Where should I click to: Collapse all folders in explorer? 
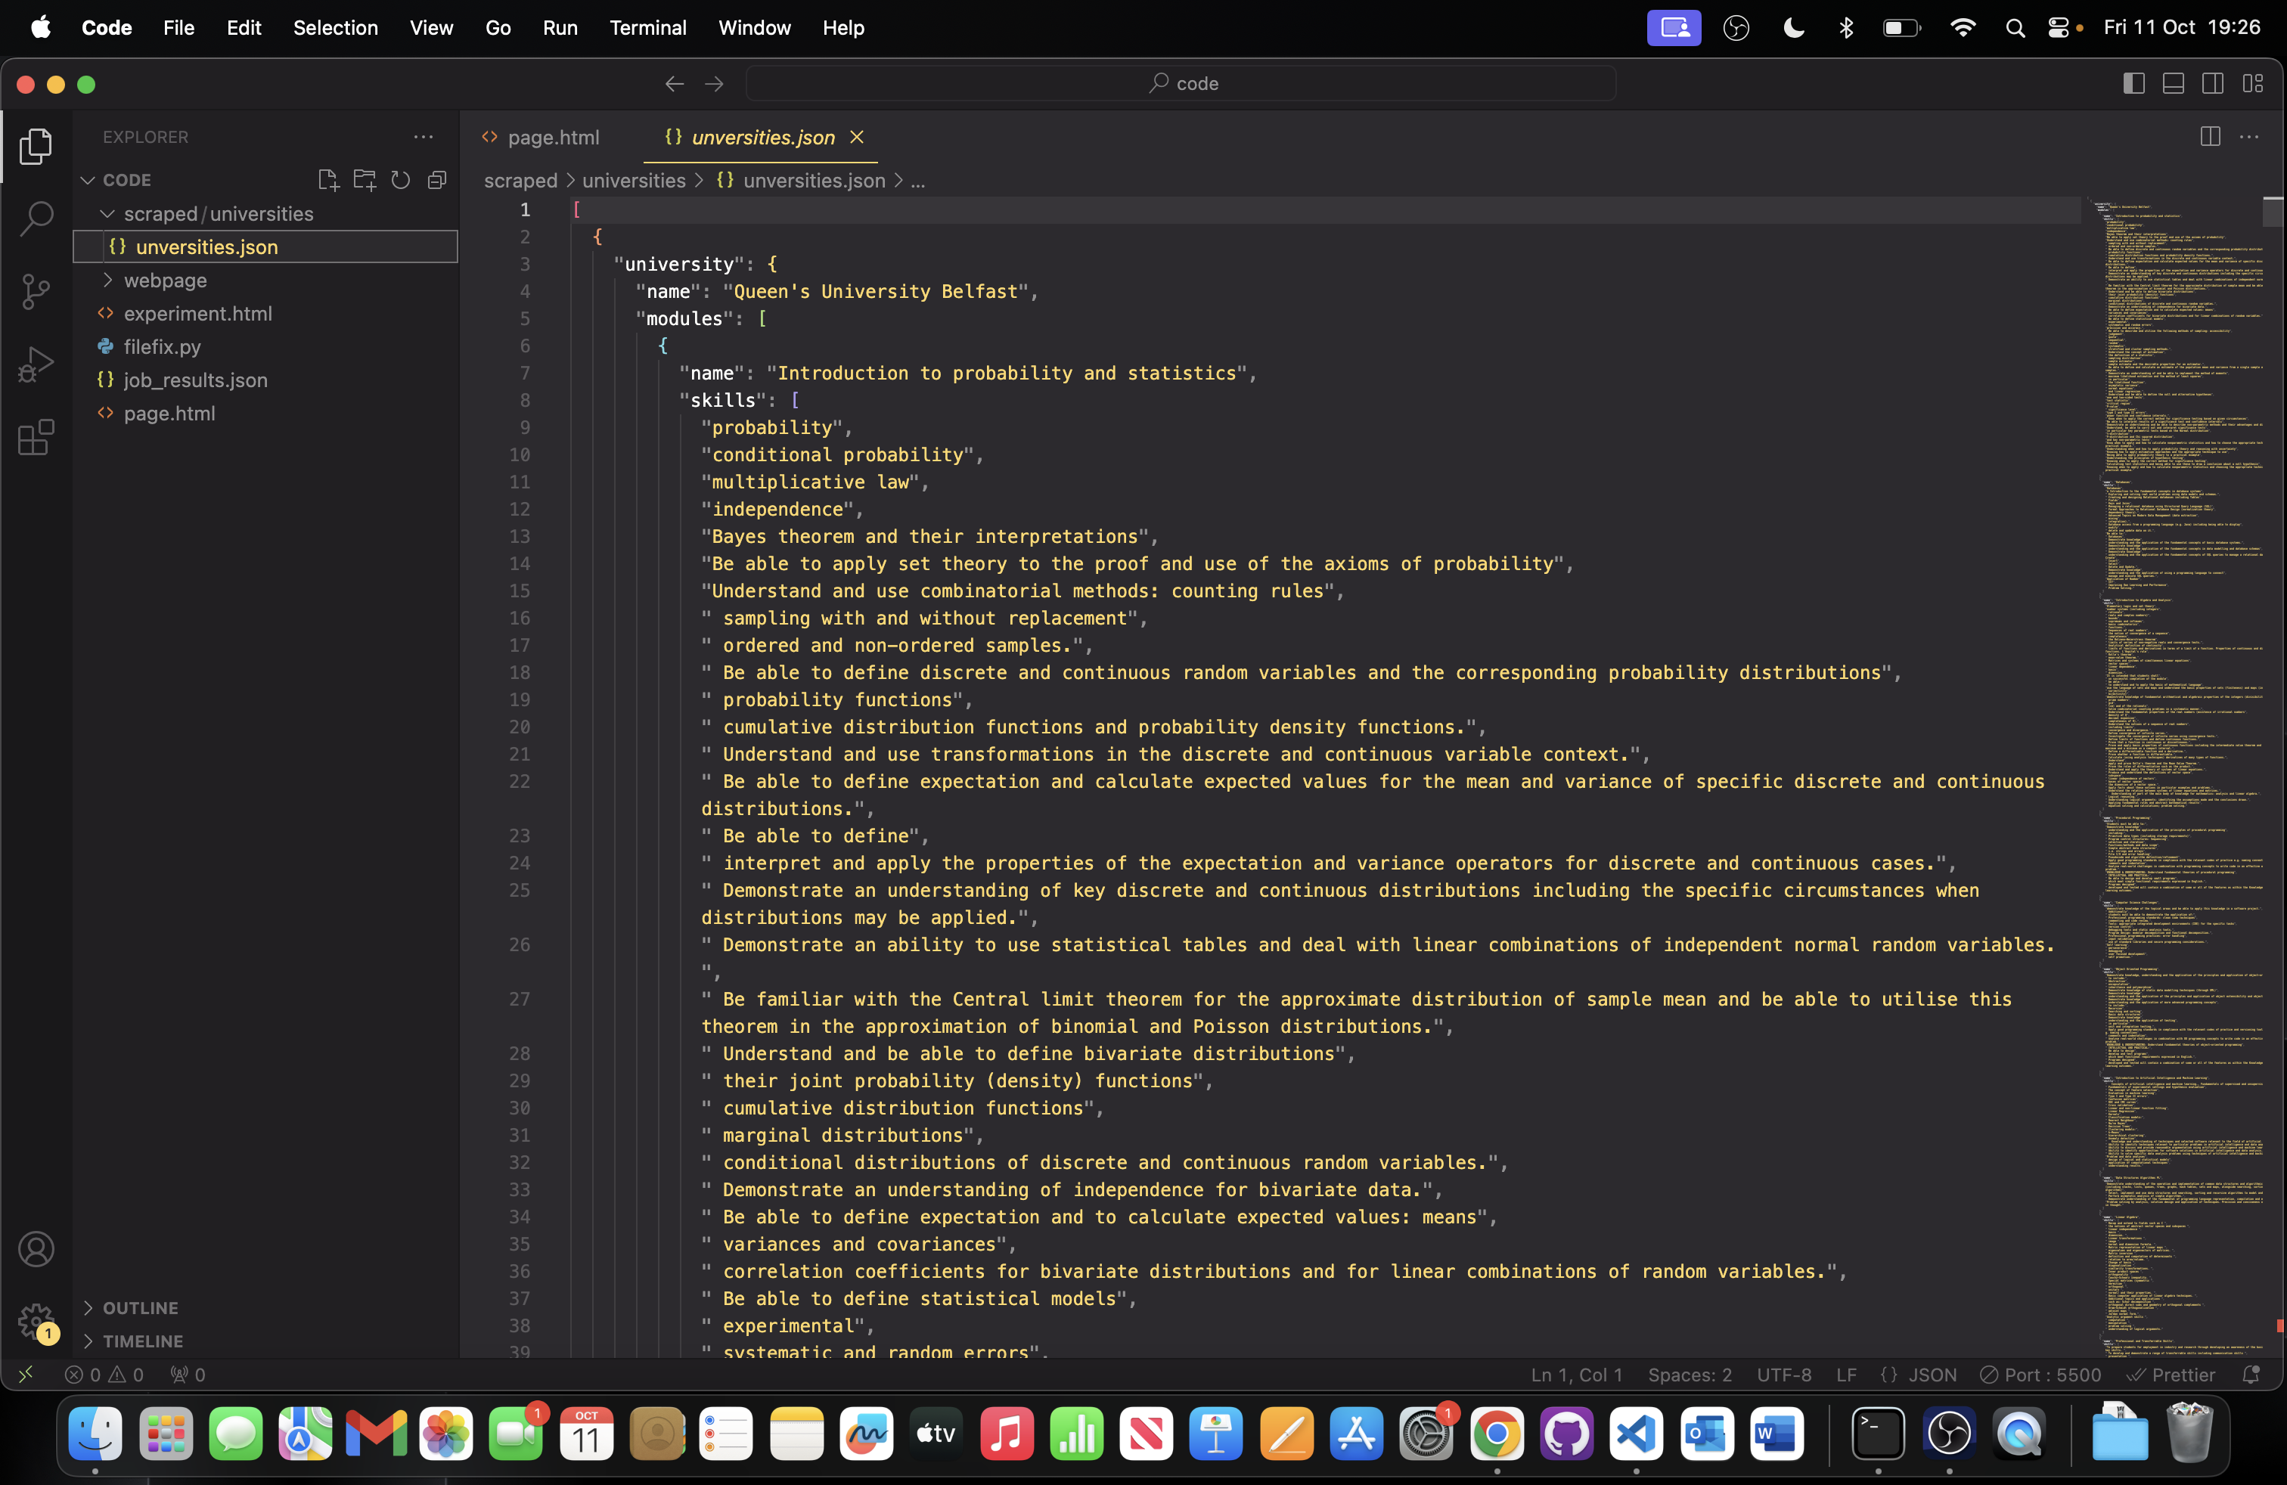[437, 180]
